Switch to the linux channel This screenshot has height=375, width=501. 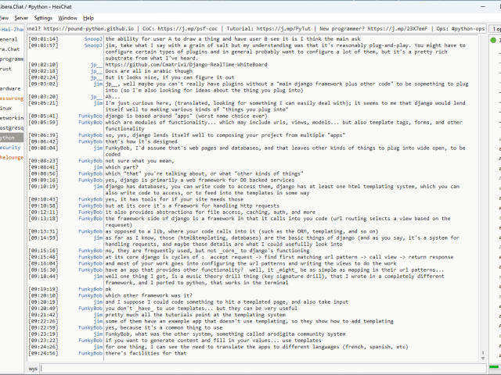[x=6, y=108]
